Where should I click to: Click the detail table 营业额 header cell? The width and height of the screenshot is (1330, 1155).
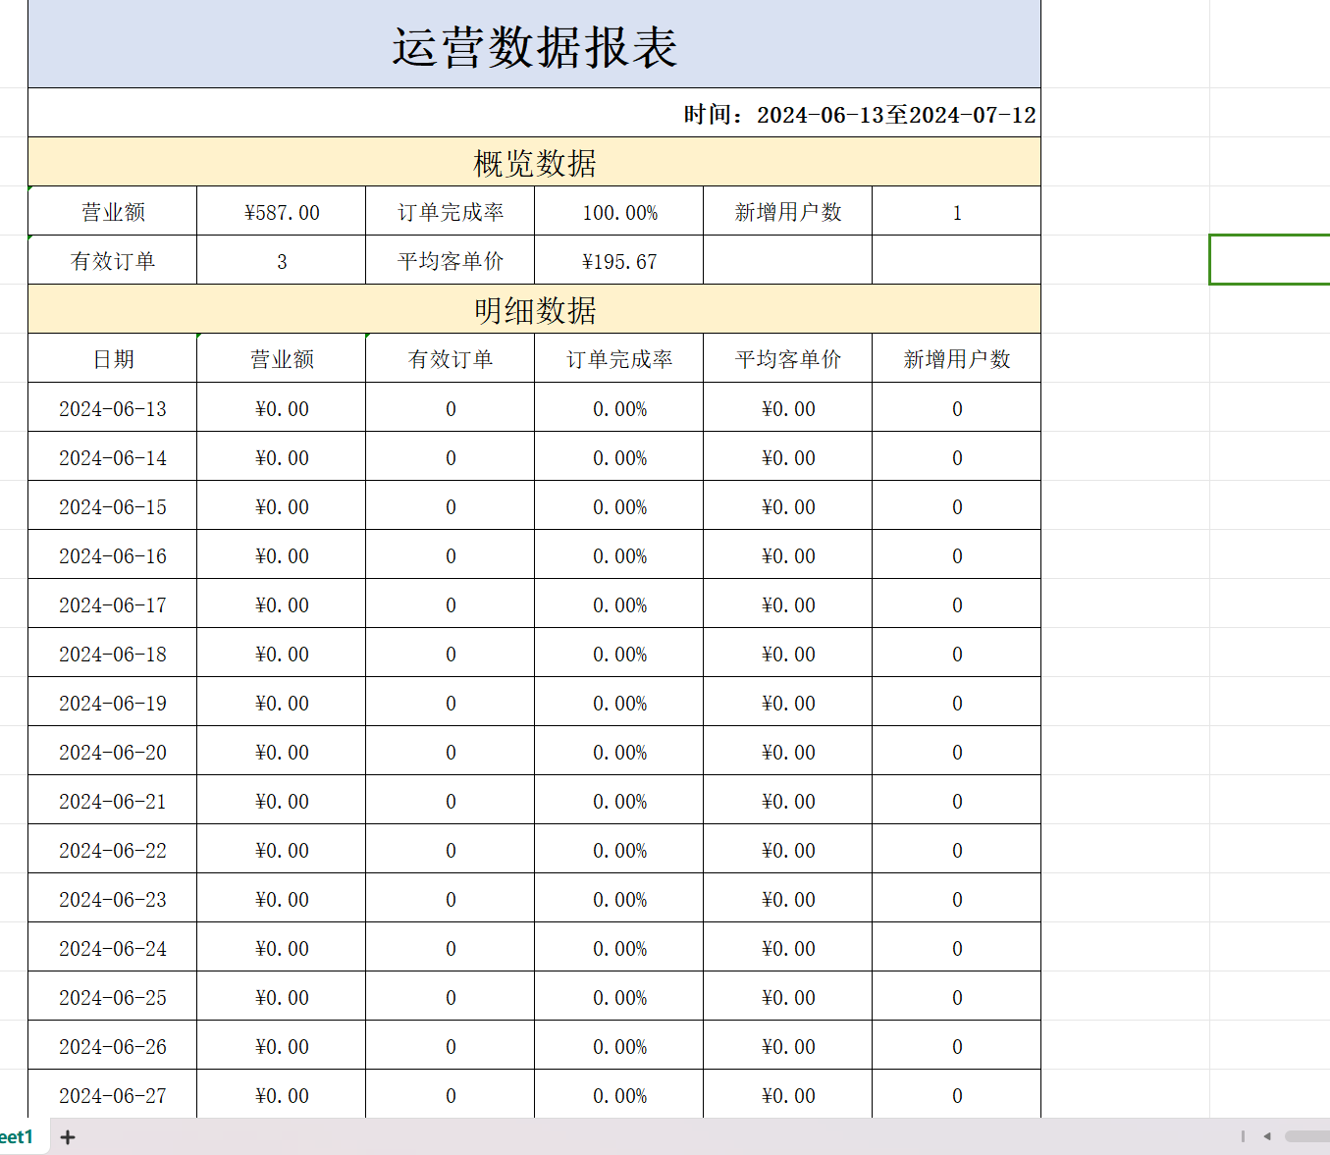[282, 358]
